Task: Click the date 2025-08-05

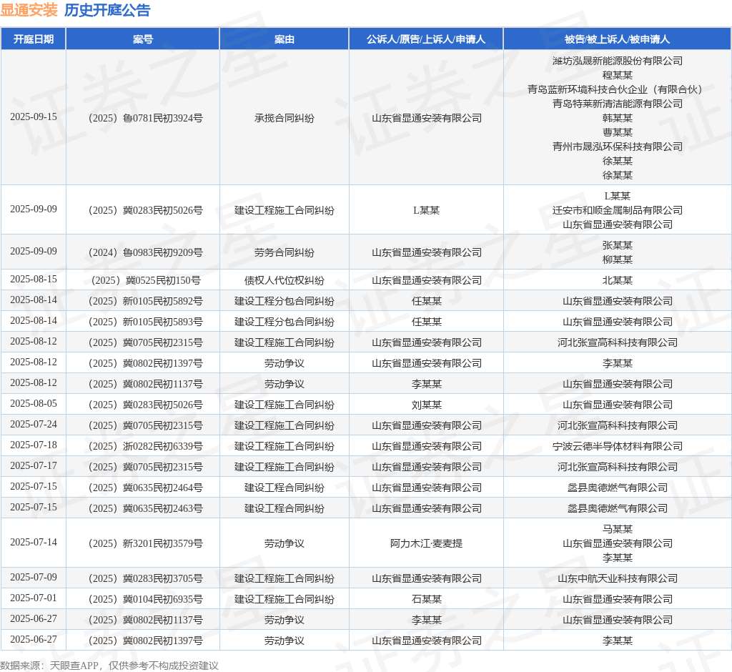Action: [34, 403]
